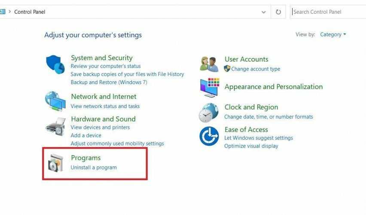Click the User Accounts people icon
The image size is (366, 215).
click(209, 64)
